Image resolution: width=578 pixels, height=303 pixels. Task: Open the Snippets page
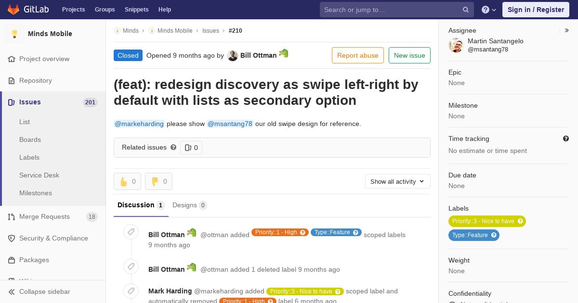pos(137,10)
